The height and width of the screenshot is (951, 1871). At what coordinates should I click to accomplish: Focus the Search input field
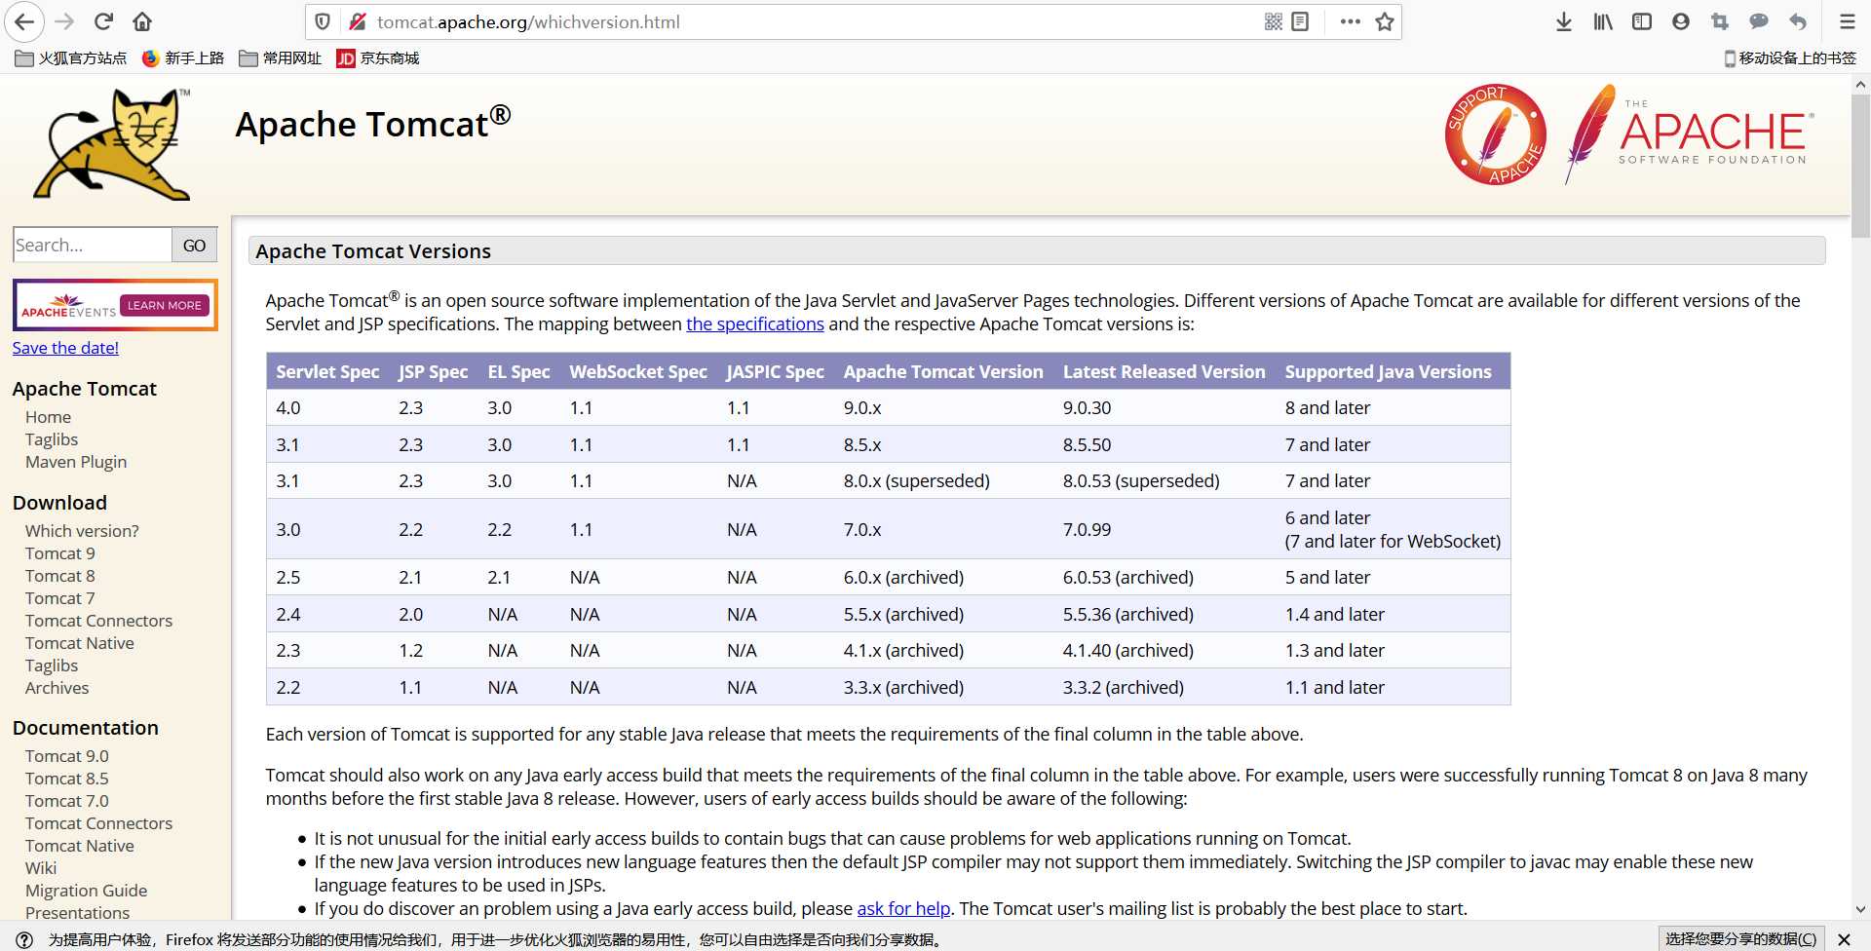click(x=93, y=246)
